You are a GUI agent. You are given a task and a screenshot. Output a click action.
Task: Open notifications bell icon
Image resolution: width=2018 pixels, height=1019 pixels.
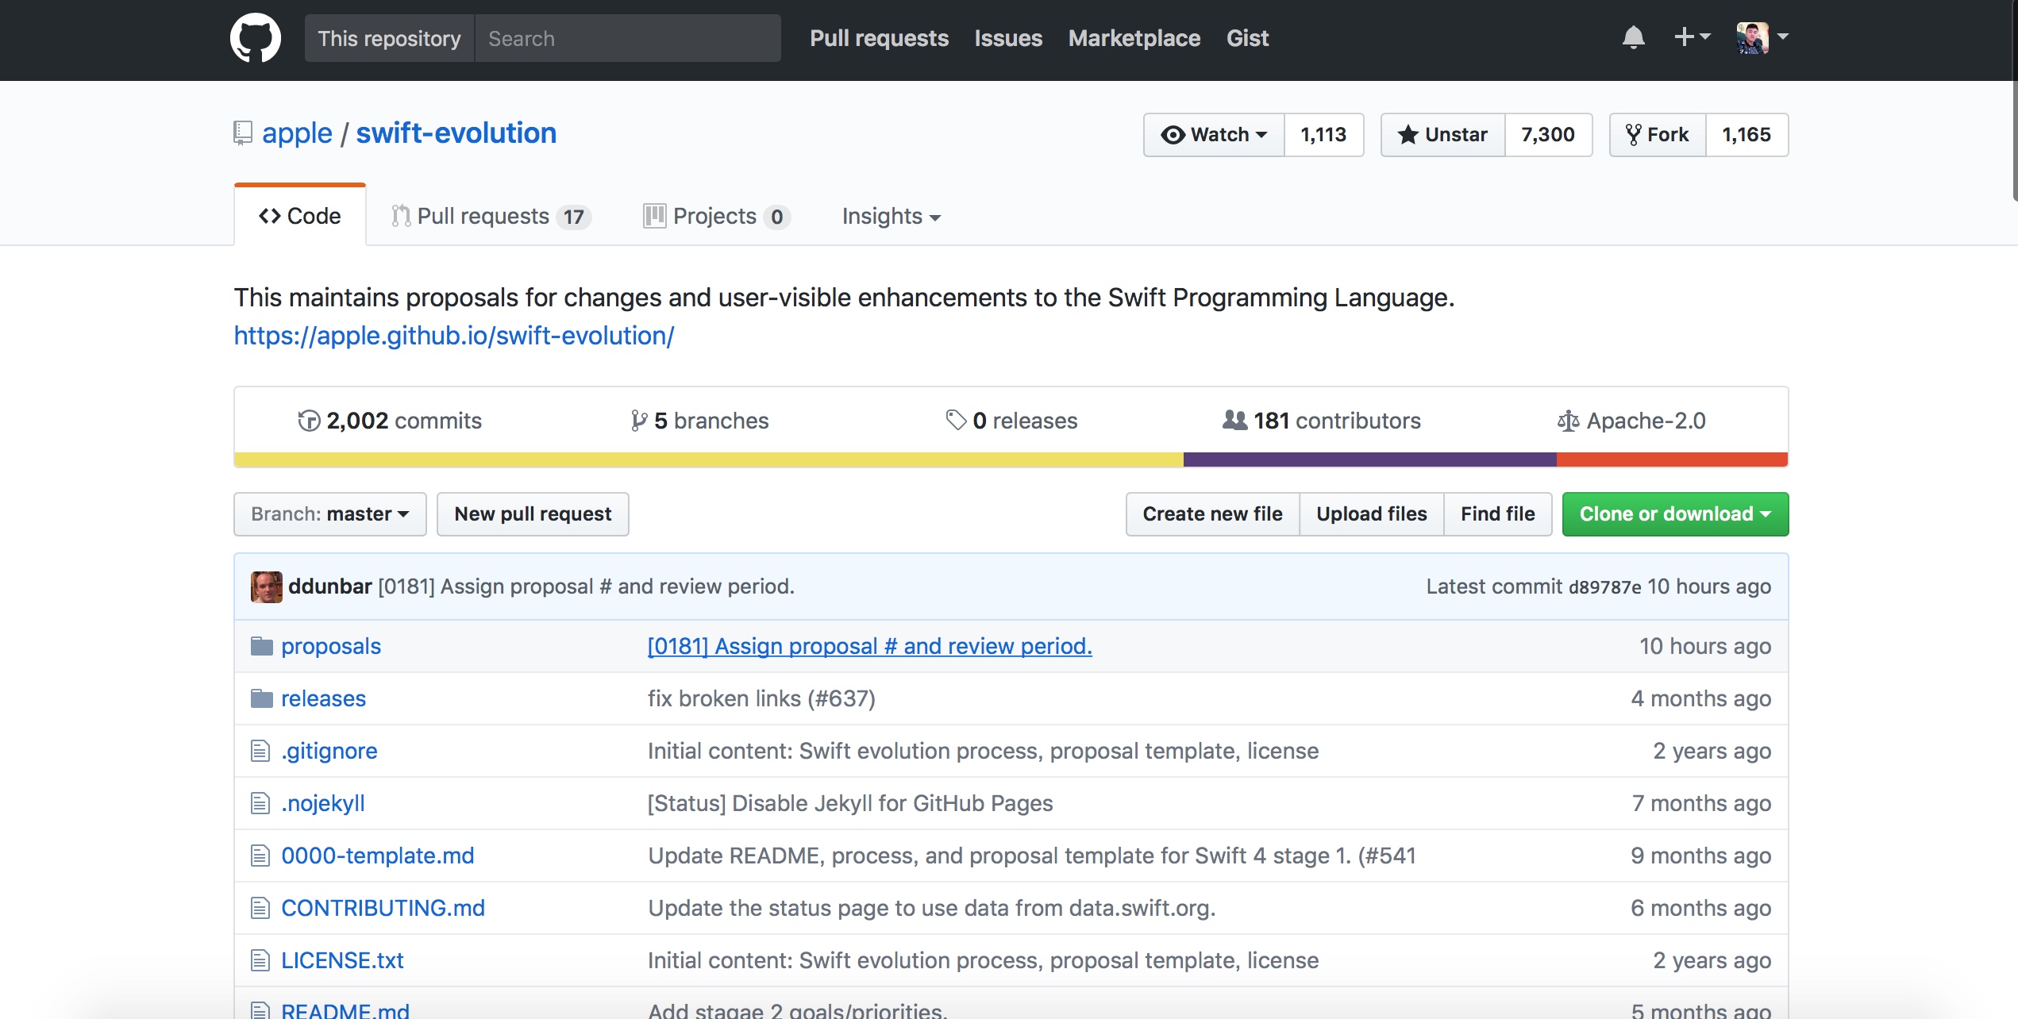[1633, 37]
